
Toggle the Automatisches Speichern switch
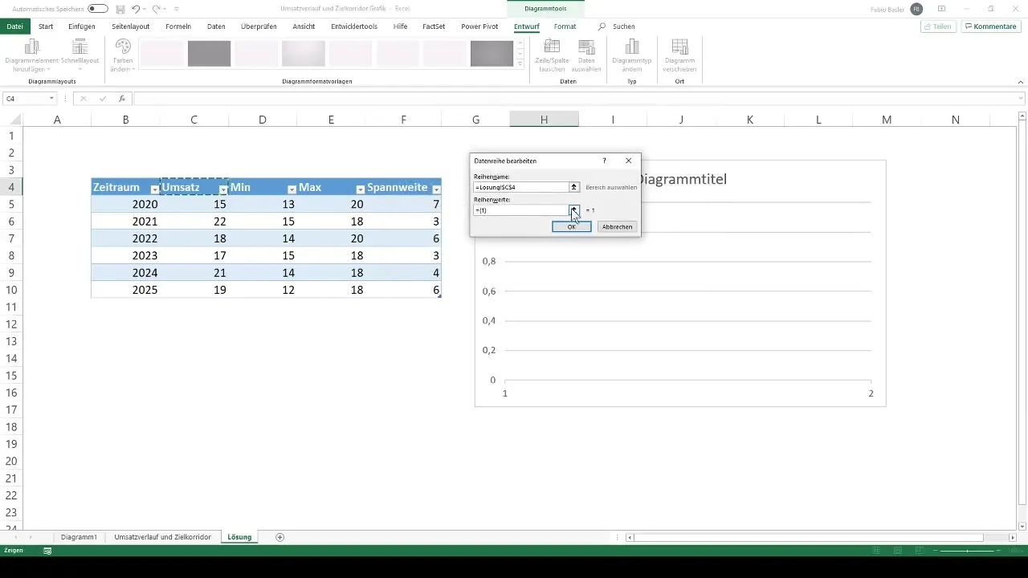pos(98,8)
